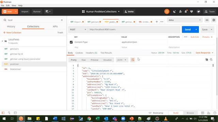The image size is (218, 122).
Task: Add a new request tab
Action: click(x=157, y=22)
